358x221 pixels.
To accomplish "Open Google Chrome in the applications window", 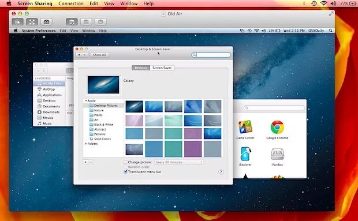I will pos(277,130).
